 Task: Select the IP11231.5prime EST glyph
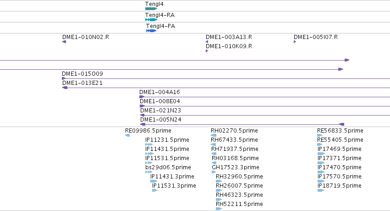(x=149, y=144)
